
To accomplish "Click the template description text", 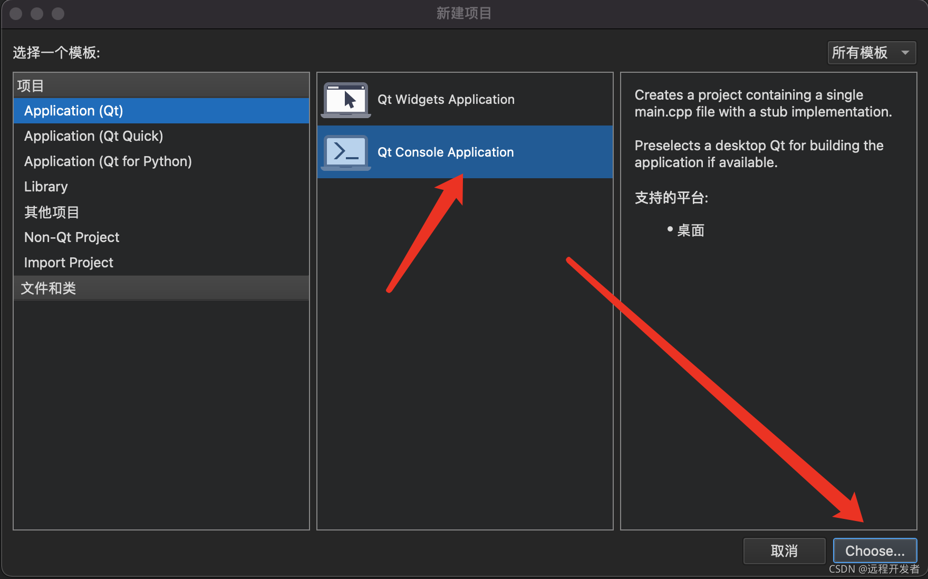I will (x=763, y=129).
